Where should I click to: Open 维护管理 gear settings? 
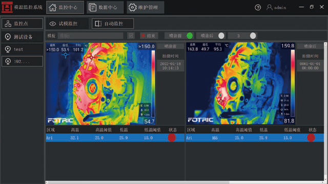click(145, 7)
